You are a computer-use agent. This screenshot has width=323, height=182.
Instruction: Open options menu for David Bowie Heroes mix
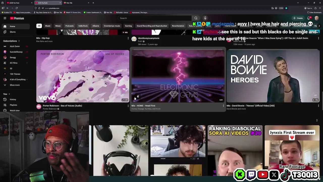(318, 106)
